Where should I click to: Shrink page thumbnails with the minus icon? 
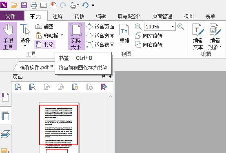coord(32,87)
